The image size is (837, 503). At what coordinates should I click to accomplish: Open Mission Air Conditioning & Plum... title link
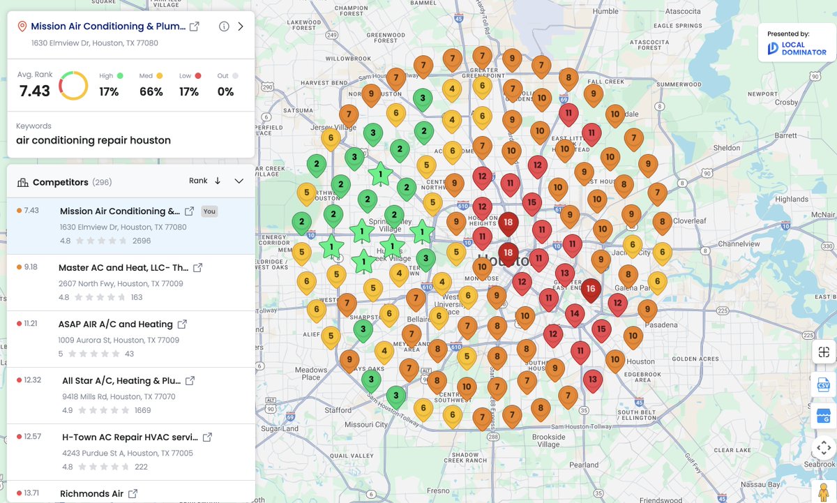[x=108, y=27]
